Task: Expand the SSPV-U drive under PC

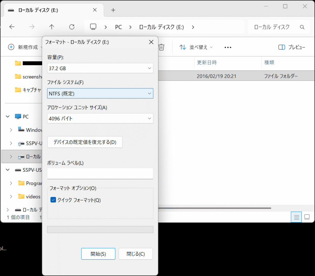Action: pyautogui.click(x=11, y=143)
